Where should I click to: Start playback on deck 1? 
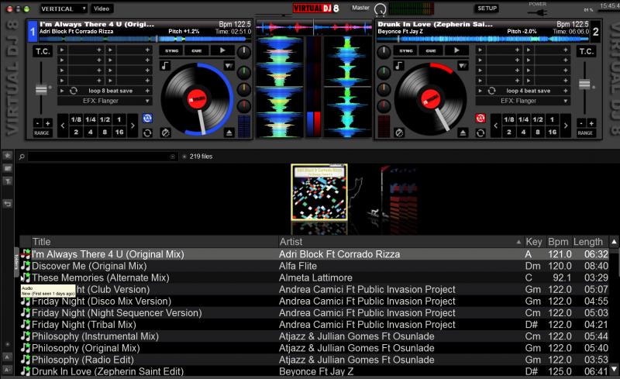222,50
